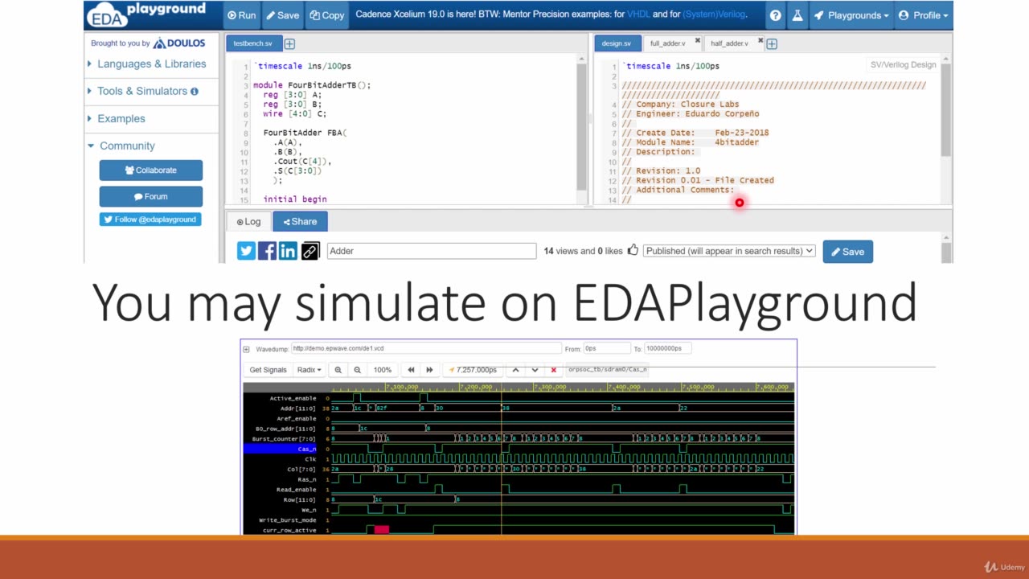Click the Tools & Simulators info icon
Image resolution: width=1029 pixels, height=579 pixels.
(x=195, y=92)
